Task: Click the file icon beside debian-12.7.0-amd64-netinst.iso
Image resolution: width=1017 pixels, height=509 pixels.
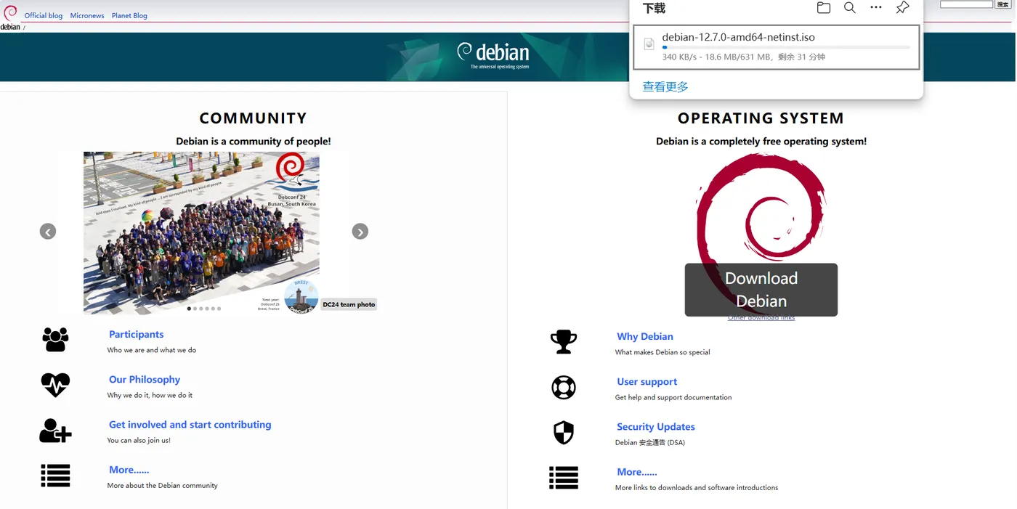Action: 649,44
